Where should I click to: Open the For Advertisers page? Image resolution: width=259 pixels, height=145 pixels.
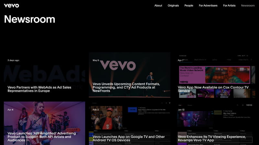(x=208, y=5)
